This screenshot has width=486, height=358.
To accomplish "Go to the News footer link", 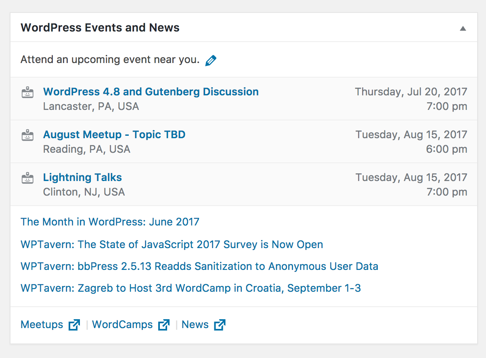I will click(195, 325).
